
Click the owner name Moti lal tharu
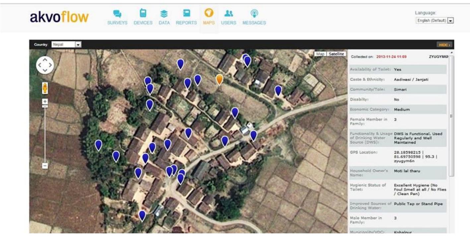point(407,171)
